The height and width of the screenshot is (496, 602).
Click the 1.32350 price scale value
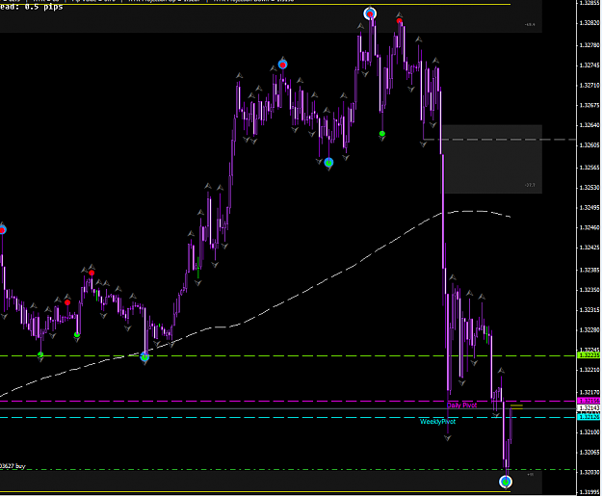pyautogui.click(x=589, y=290)
